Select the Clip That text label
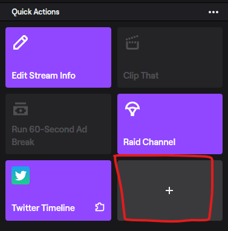The width and height of the screenshot is (228, 231). pos(141,76)
